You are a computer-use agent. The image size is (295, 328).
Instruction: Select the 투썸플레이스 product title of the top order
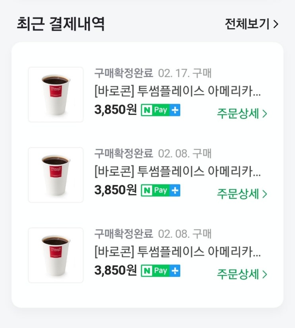177,93
